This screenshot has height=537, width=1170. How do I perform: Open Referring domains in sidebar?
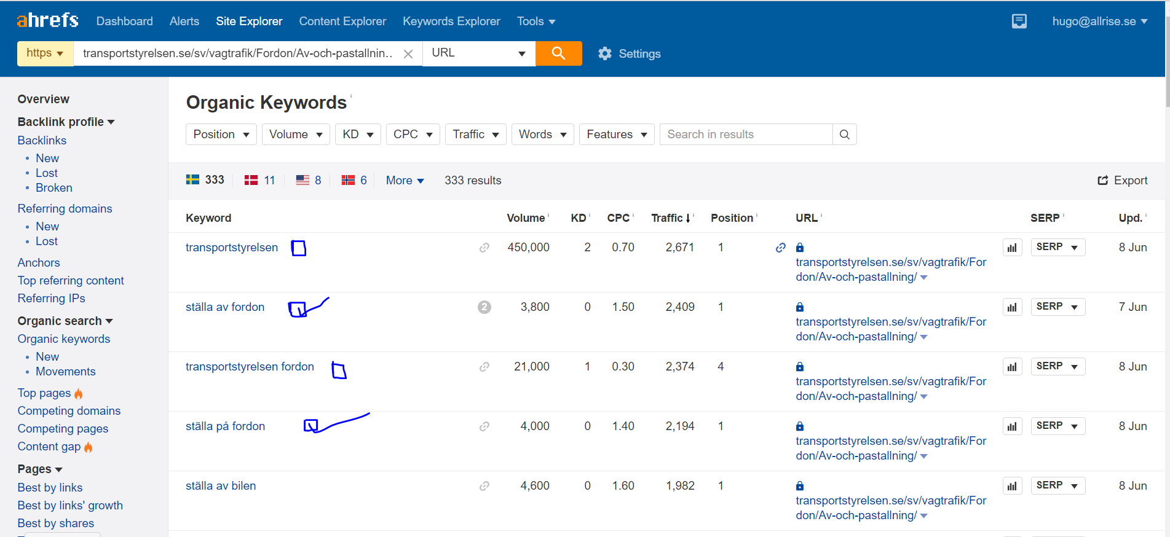click(x=65, y=209)
